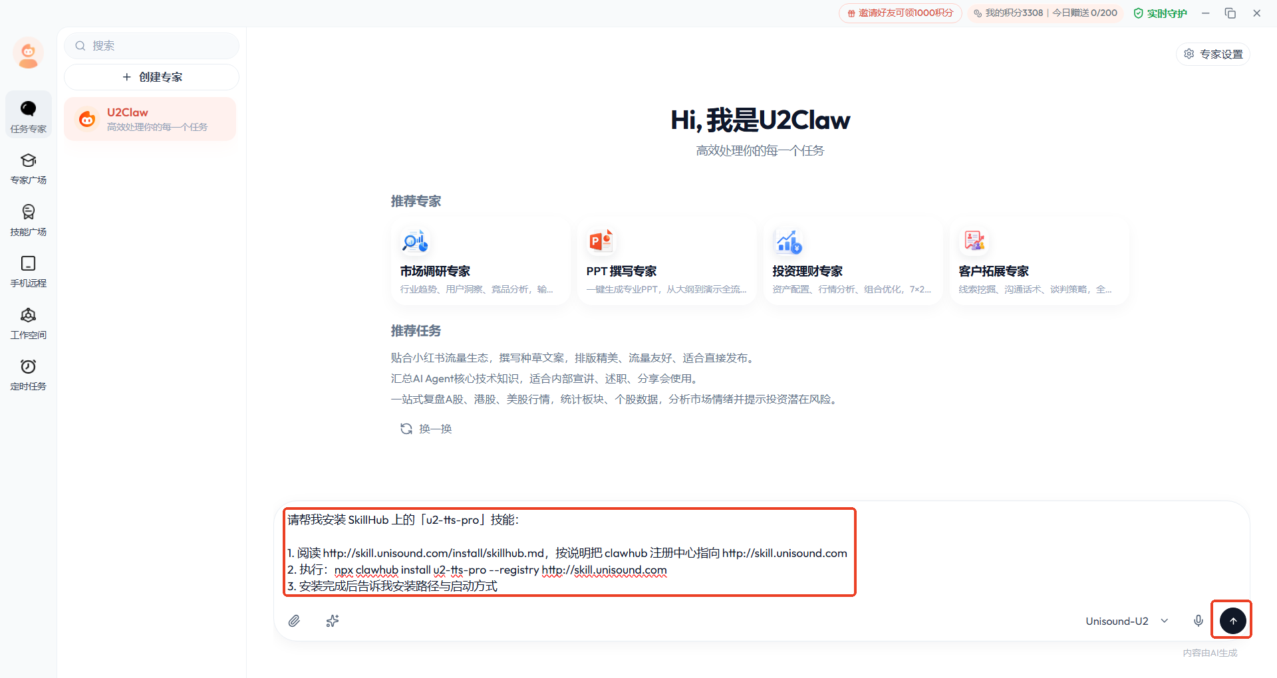Click the Hi, 我是U2Claw title
This screenshot has height=678, width=1277.
pyautogui.click(x=760, y=120)
